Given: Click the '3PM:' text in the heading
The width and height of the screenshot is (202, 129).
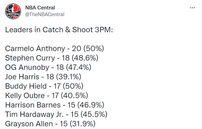Looking at the screenshot, I should coord(104,30).
